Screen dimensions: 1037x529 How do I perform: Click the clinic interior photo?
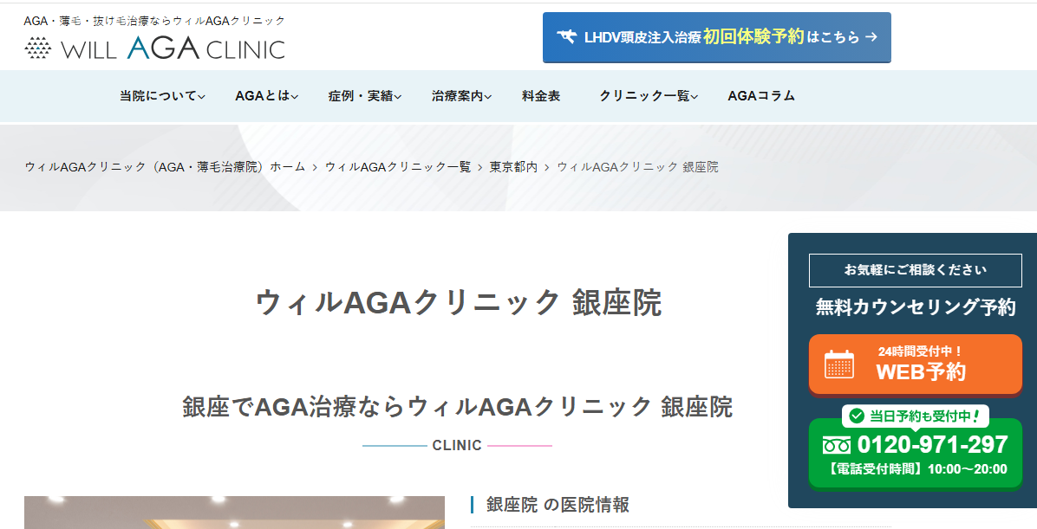234,513
